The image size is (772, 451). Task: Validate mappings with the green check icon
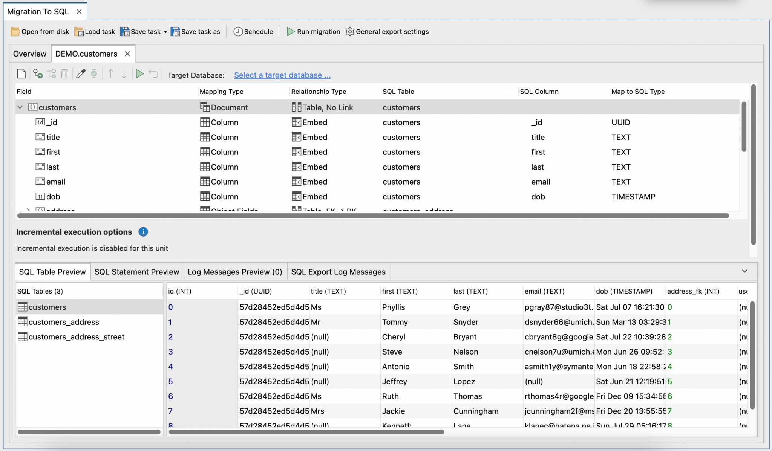(94, 74)
